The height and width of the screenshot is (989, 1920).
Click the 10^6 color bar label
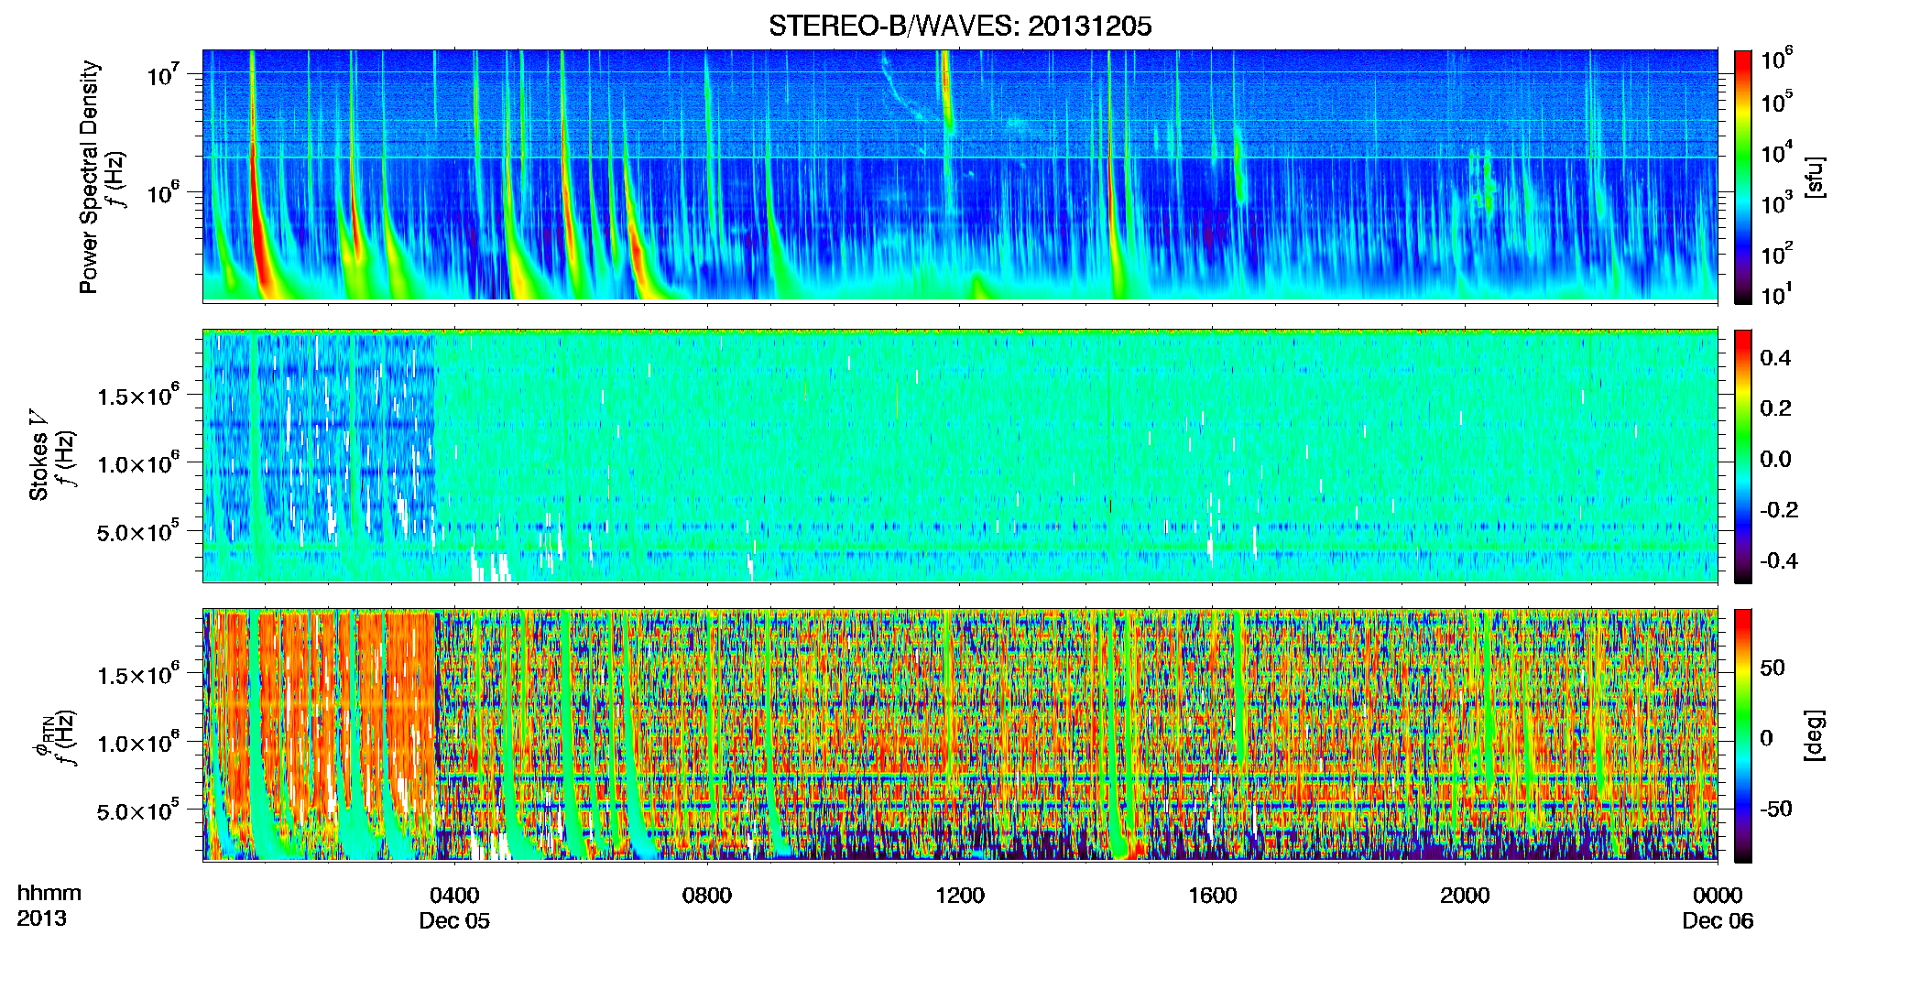(x=1777, y=59)
